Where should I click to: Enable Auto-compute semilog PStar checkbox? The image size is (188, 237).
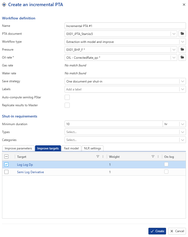click(67, 97)
